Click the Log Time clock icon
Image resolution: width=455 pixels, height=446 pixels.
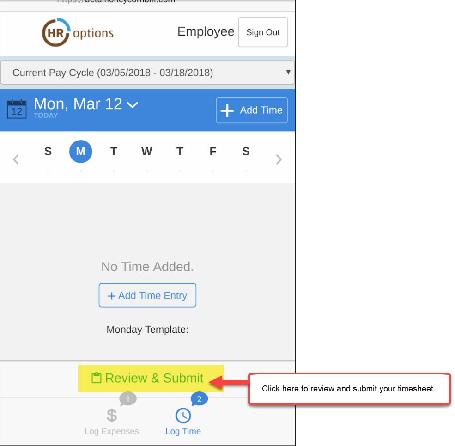tap(183, 415)
